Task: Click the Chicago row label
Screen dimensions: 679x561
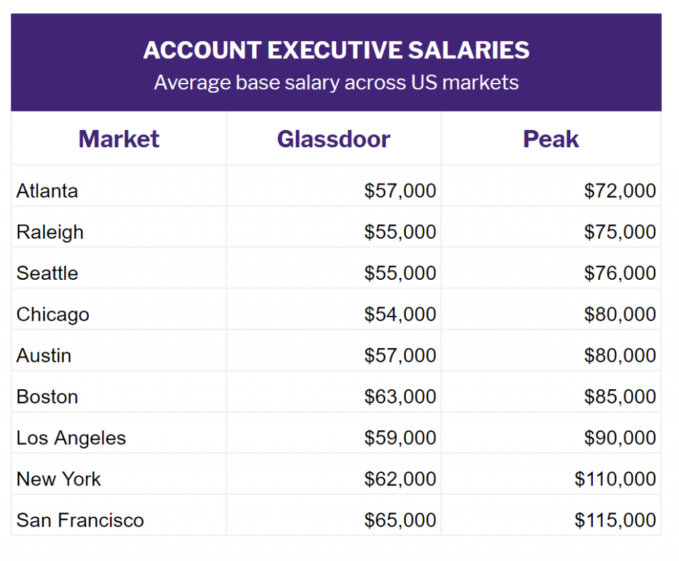Action: tap(52, 314)
